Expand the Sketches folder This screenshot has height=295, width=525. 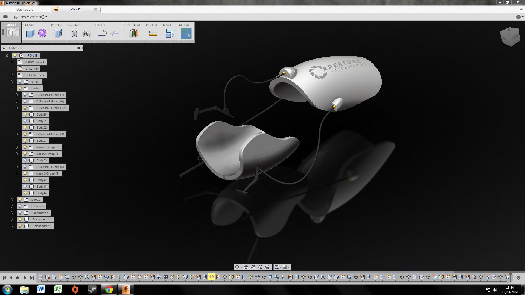point(12,206)
